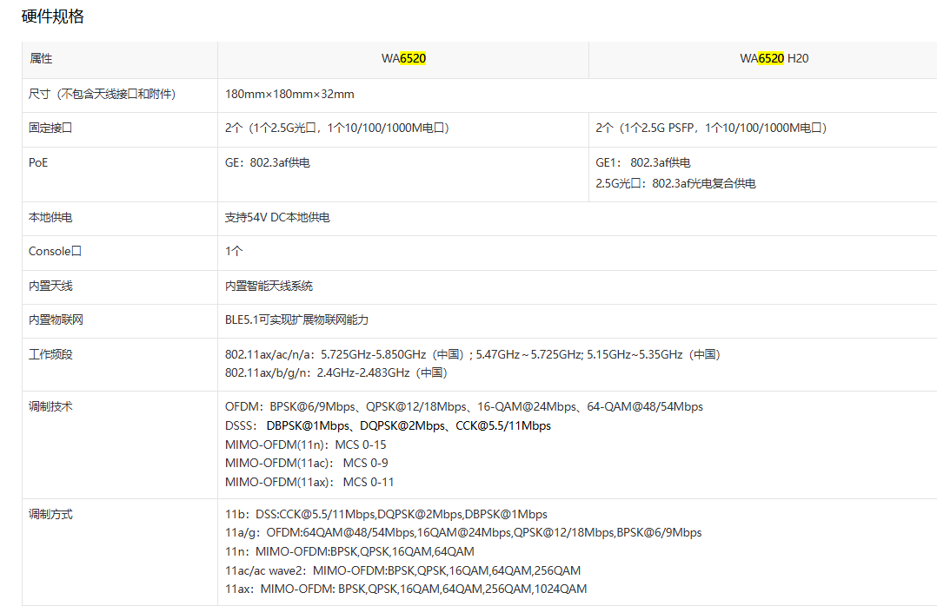Click the MIMO-OFDM(11n)：MCS 0-15 line

306,445
